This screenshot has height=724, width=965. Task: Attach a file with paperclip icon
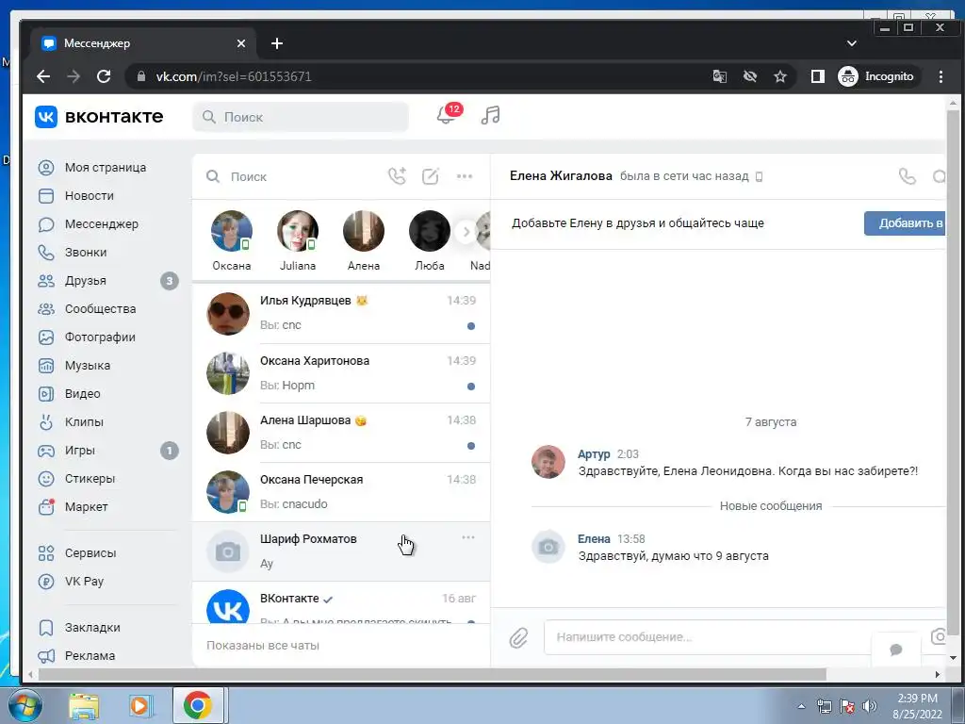click(519, 638)
